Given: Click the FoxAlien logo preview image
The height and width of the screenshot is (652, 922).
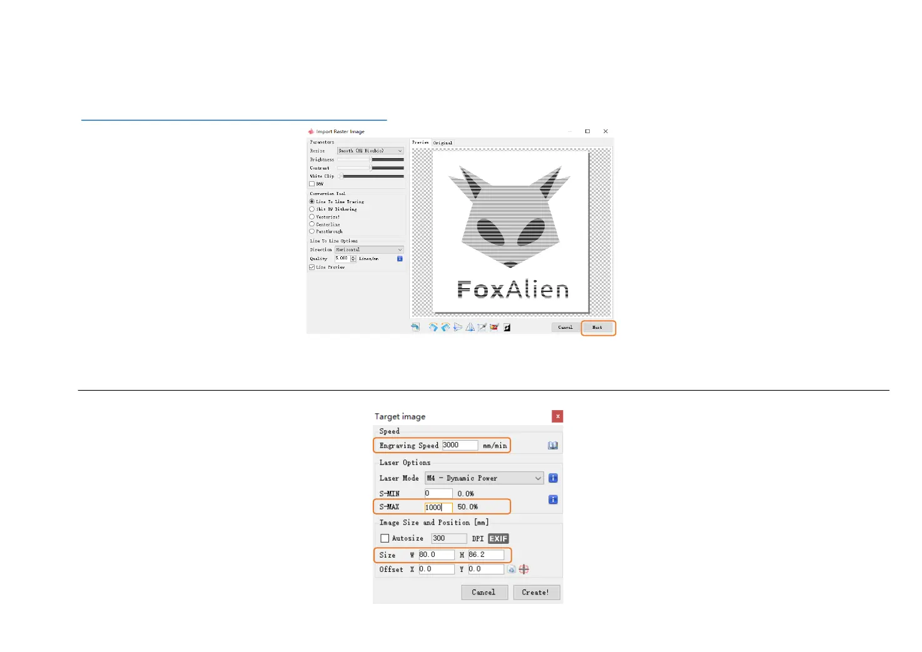Looking at the screenshot, I should [x=510, y=233].
